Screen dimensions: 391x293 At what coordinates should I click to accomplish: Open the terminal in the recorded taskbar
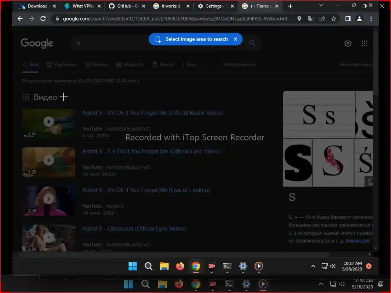(x=227, y=266)
